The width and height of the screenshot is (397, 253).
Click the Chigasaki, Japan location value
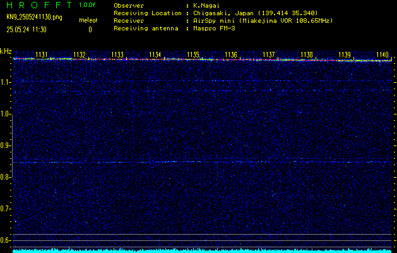[x=256, y=13]
